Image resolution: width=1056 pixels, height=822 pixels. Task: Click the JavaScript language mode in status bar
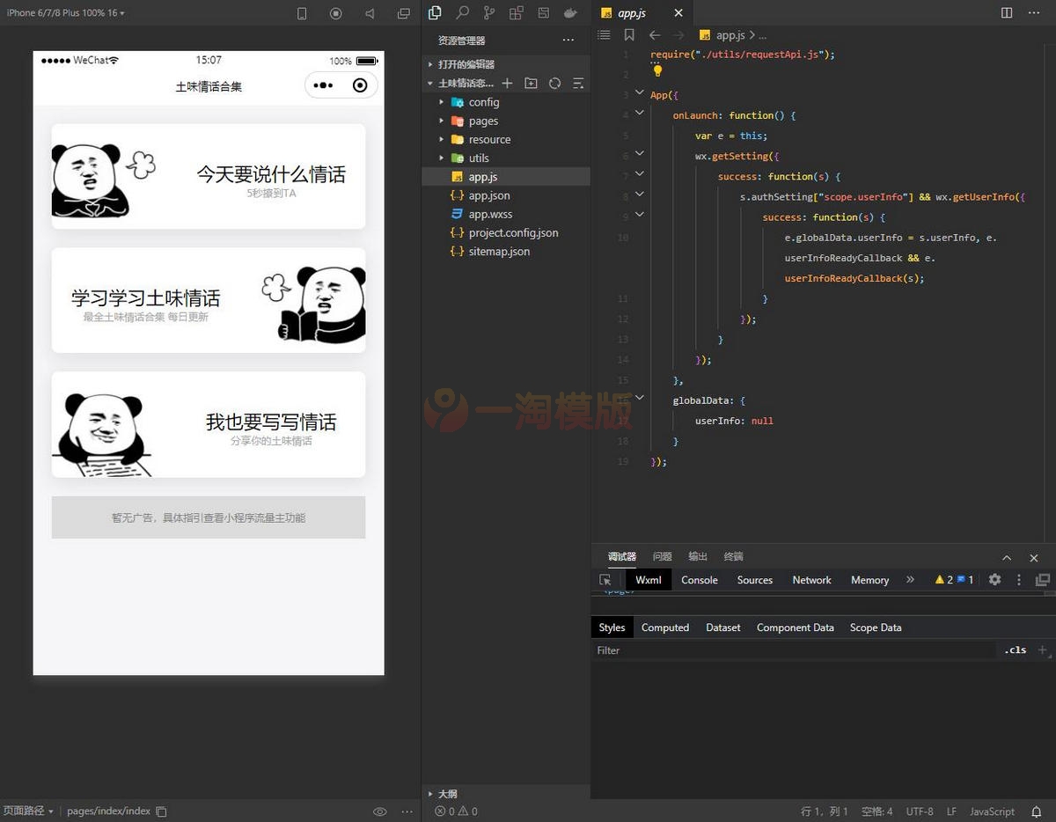(992, 811)
